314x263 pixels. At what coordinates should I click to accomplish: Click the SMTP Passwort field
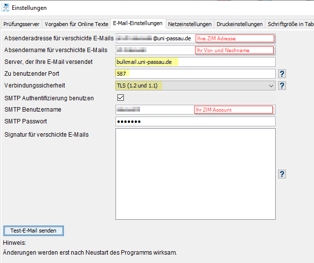point(196,121)
